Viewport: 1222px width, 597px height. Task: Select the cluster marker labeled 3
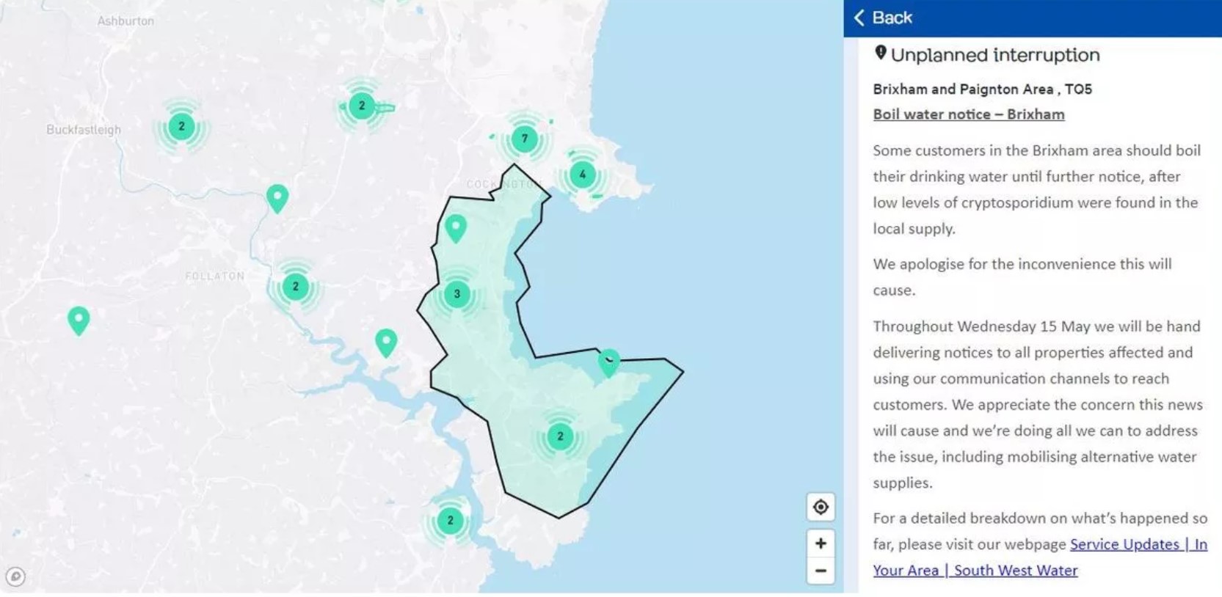pyautogui.click(x=457, y=294)
